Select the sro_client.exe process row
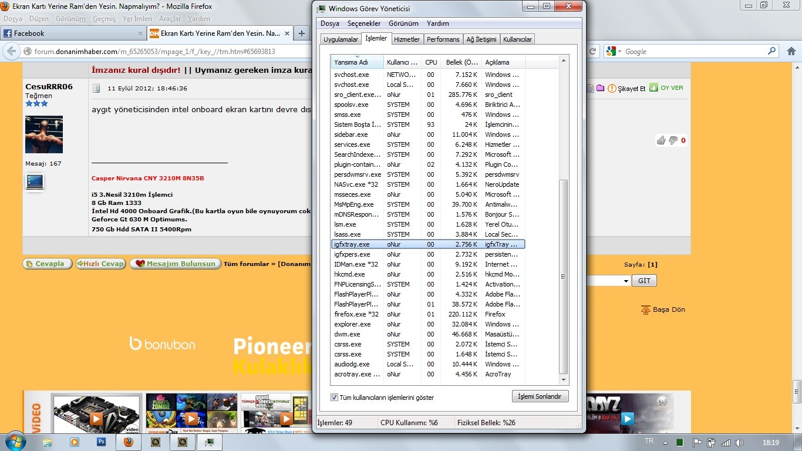Viewport: 802px width, 451px height. tap(428, 95)
